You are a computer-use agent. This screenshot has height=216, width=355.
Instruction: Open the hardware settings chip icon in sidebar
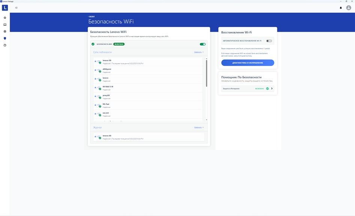(5, 31)
